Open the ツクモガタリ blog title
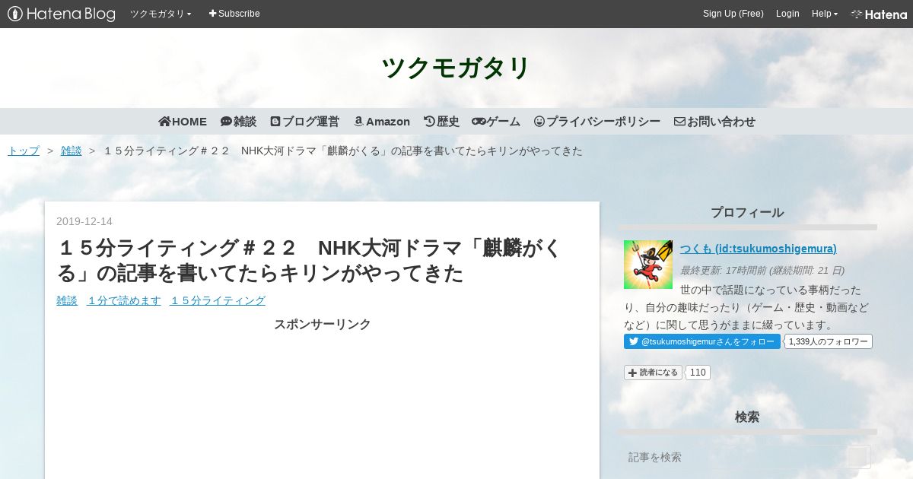The image size is (913, 479). pos(456,68)
